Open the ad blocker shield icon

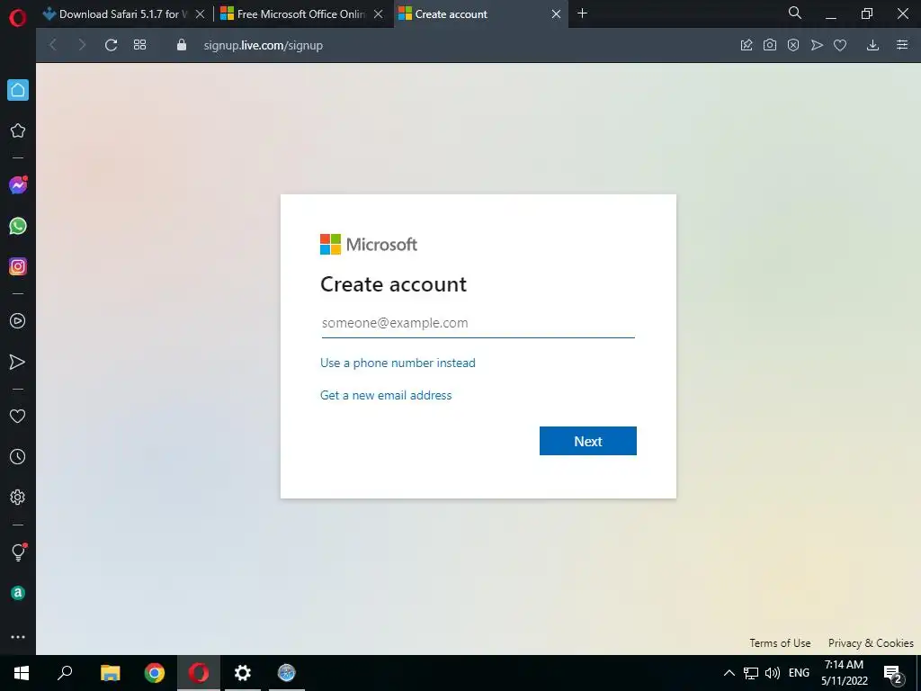click(x=793, y=45)
